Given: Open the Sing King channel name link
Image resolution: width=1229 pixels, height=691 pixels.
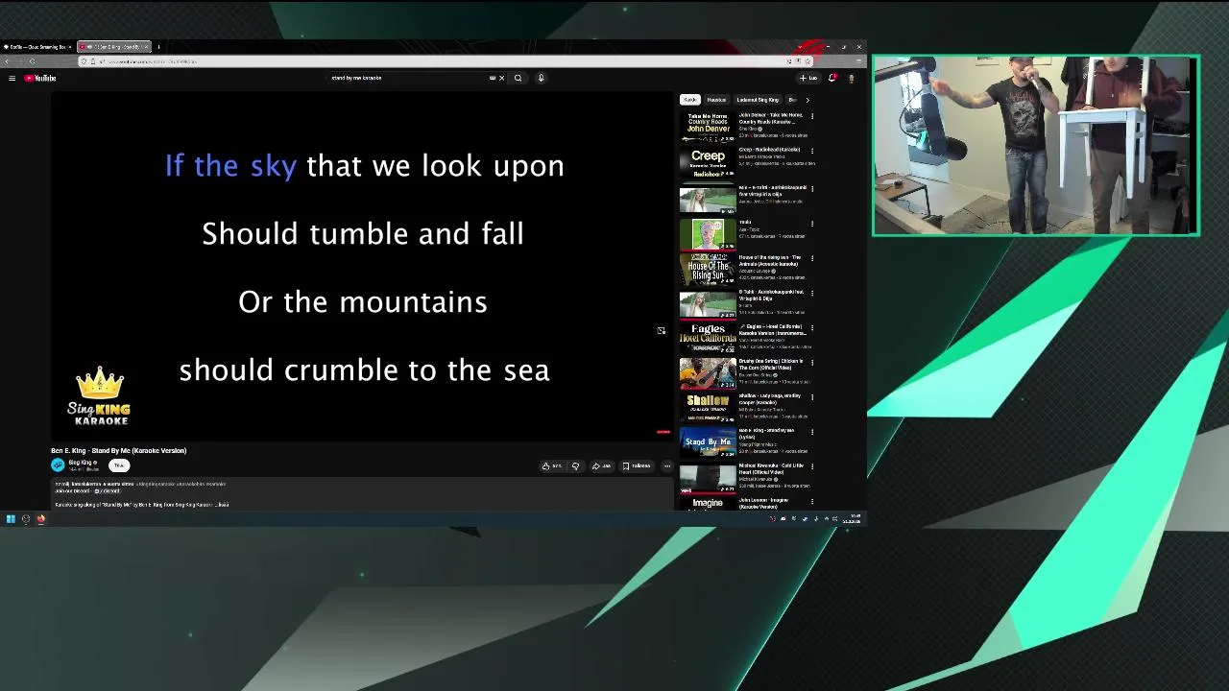Looking at the screenshot, I should (x=81, y=463).
